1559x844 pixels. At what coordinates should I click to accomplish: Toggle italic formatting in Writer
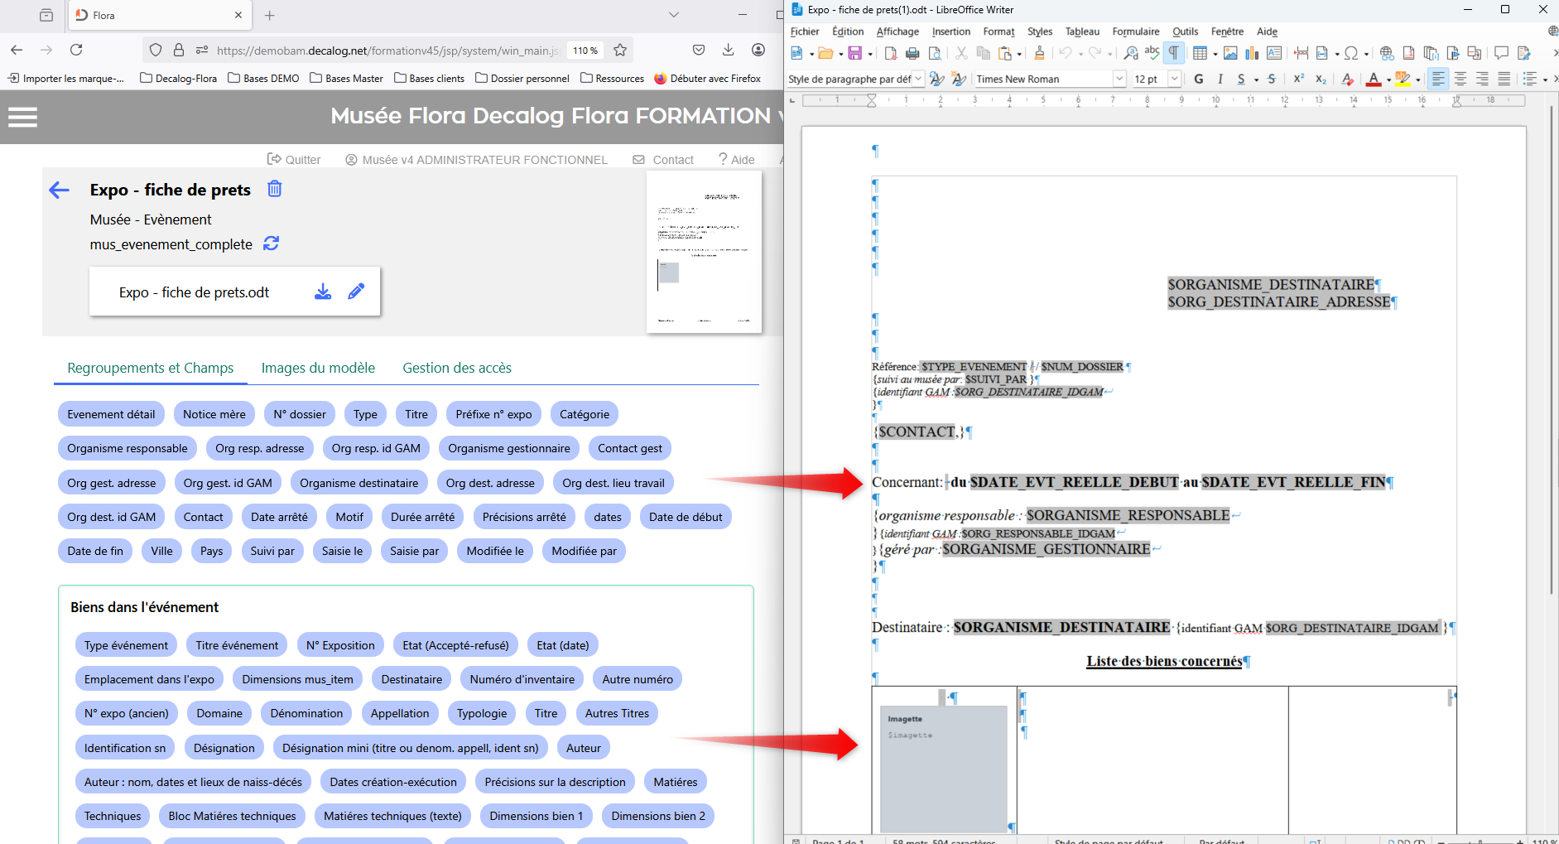pos(1220,79)
